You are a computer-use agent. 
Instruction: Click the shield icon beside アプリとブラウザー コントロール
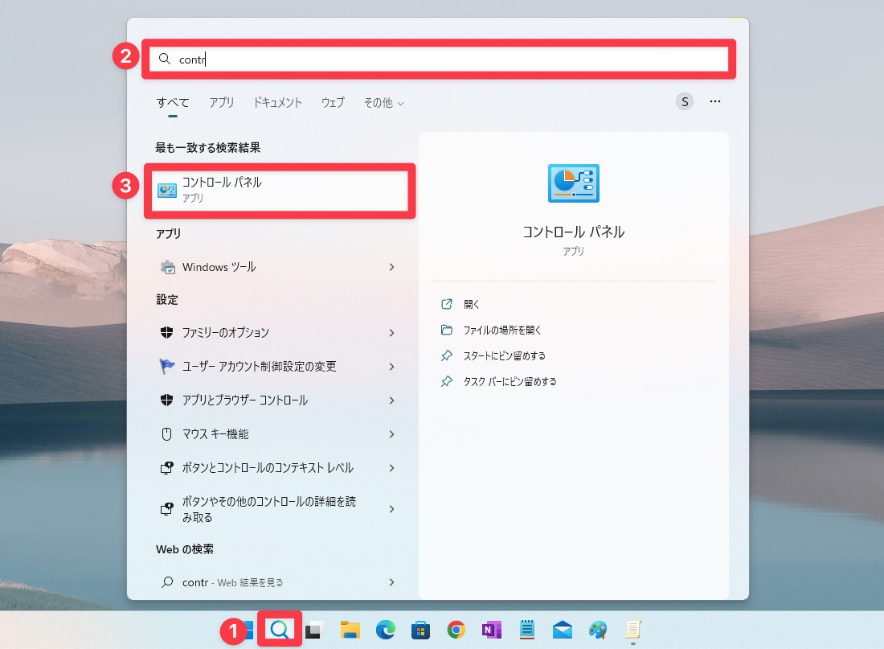(x=166, y=400)
